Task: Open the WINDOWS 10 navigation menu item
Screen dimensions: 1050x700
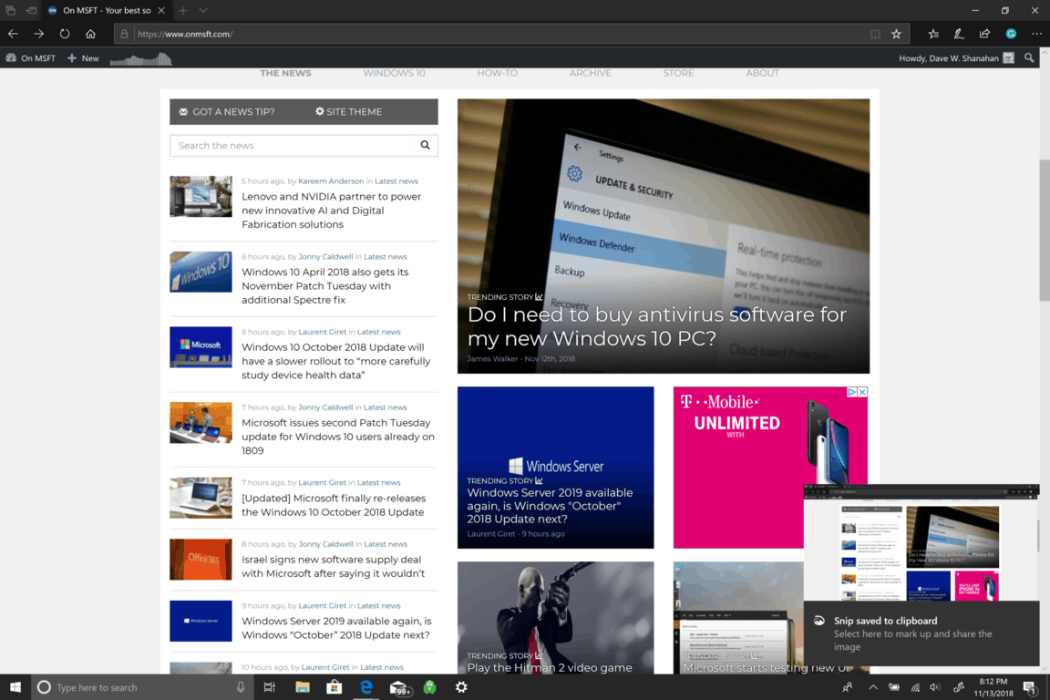Action: 394,73
